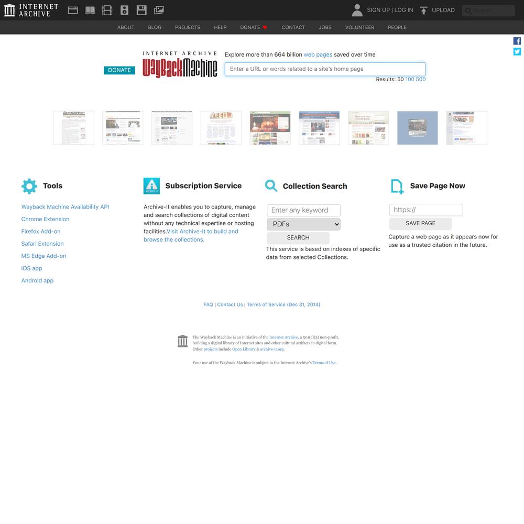The height and width of the screenshot is (524, 524).
Task: Open the Chrome Extension link
Action: [46, 219]
